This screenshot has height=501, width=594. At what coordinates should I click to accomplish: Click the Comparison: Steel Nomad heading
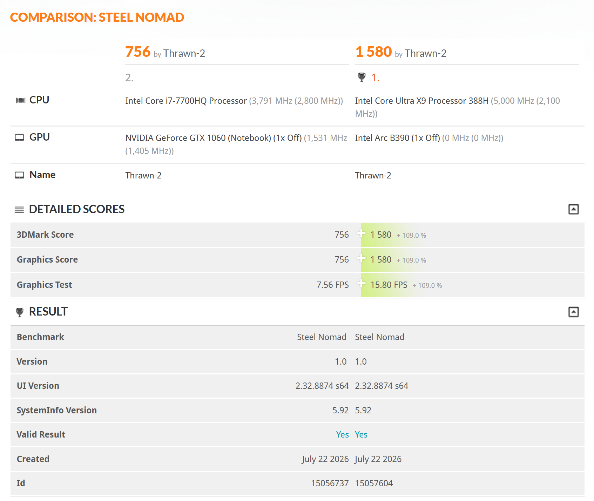97,17
